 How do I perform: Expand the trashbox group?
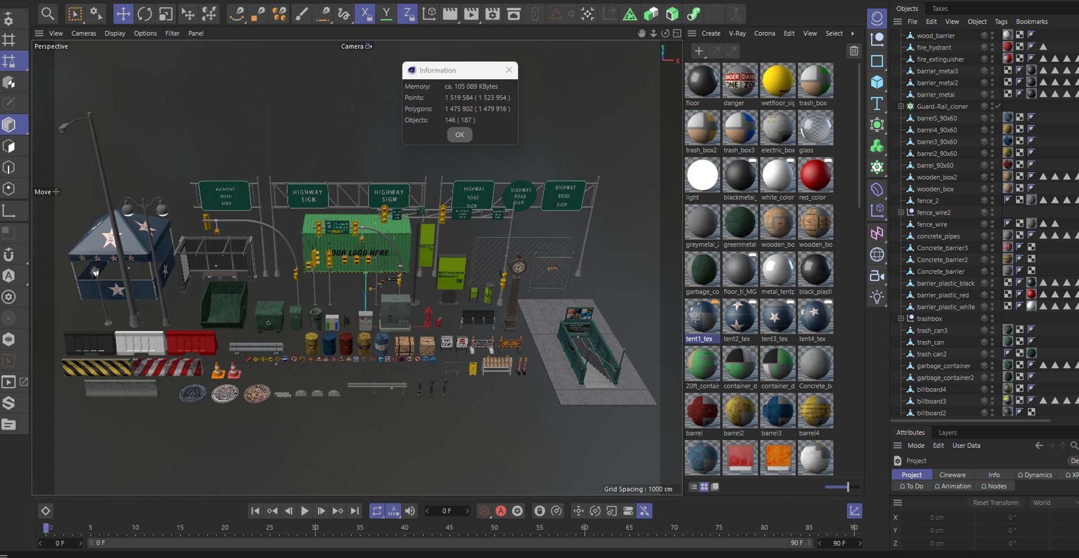click(901, 319)
